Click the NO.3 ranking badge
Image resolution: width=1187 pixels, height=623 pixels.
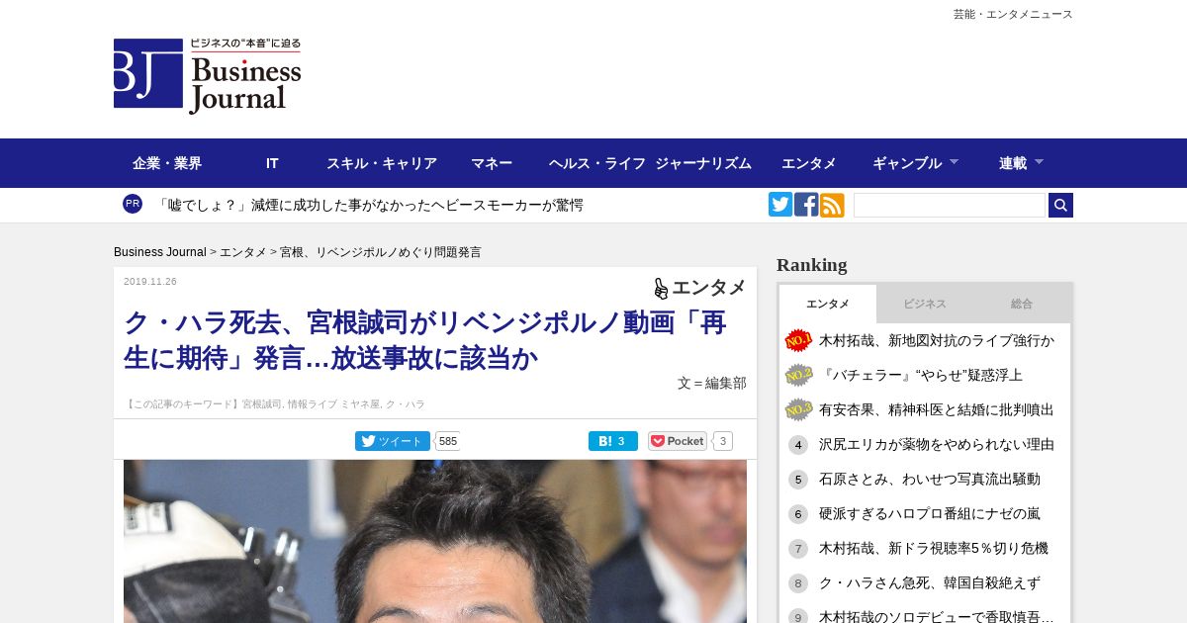click(x=798, y=410)
